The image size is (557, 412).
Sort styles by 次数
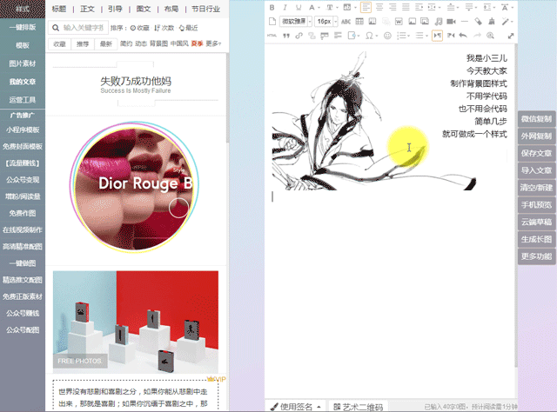coord(164,28)
